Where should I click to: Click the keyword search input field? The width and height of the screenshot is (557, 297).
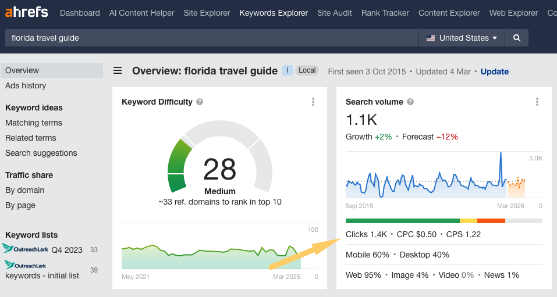click(x=212, y=38)
